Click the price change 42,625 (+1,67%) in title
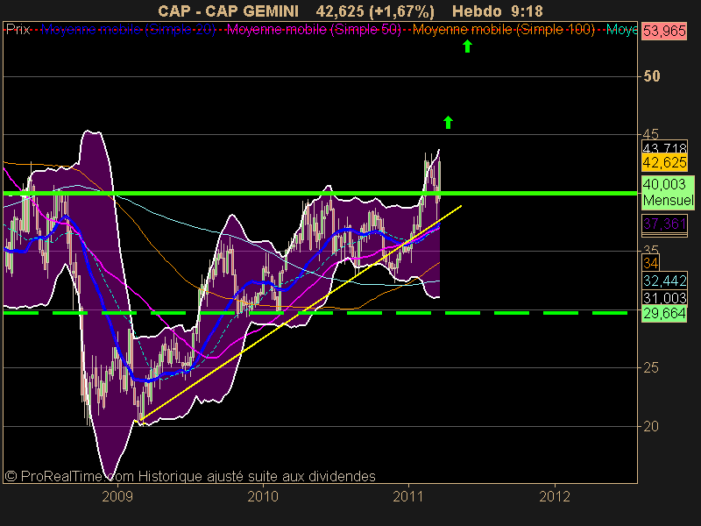The width and height of the screenshot is (701, 526). [375, 11]
